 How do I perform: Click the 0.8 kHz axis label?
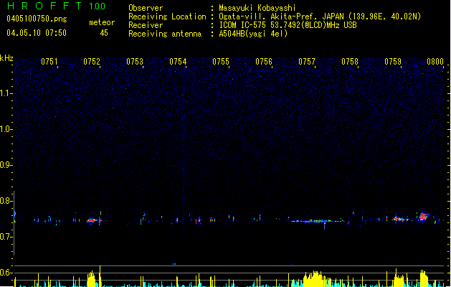pyautogui.click(x=6, y=201)
